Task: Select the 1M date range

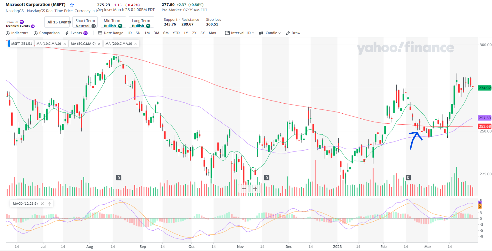Action: pyautogui.click(x=147, y=33)
